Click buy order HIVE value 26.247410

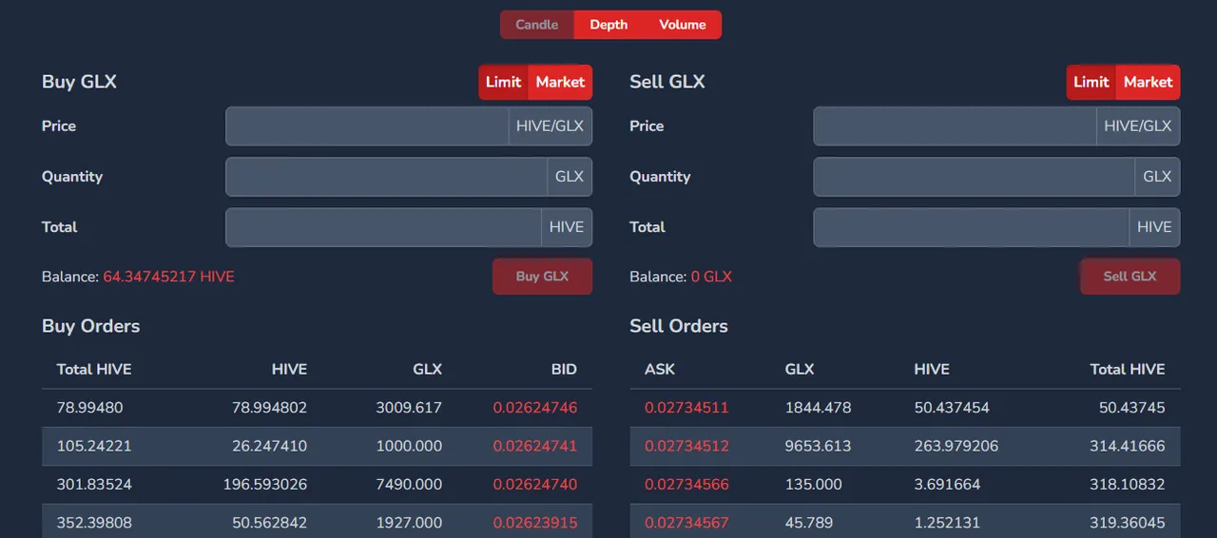pyautogui.click(x=269, y=446)
